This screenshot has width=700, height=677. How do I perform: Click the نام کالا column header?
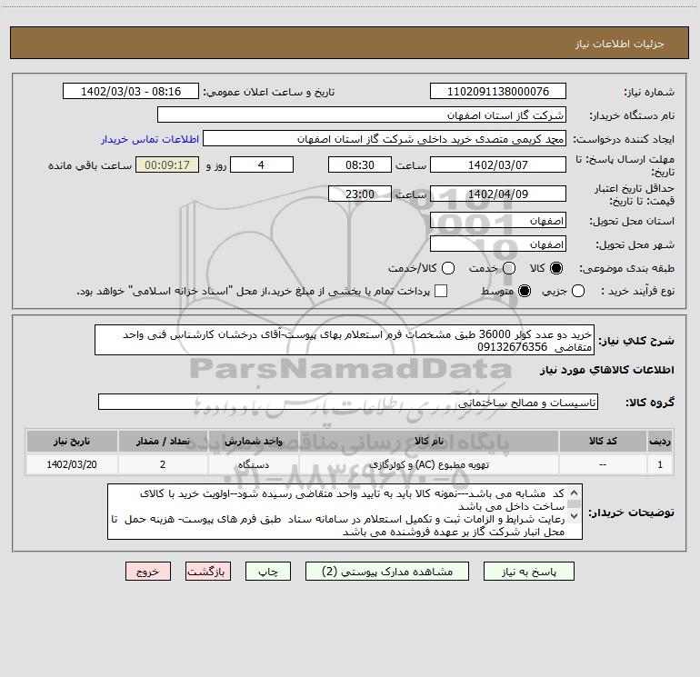point(428,441)
